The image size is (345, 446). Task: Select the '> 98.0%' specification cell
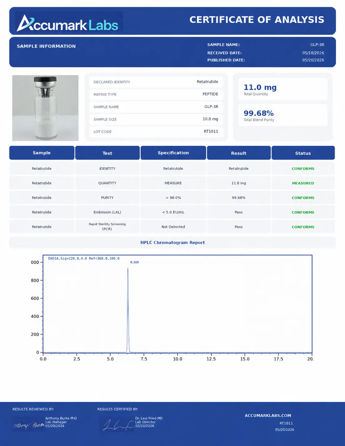click(173, 198)
